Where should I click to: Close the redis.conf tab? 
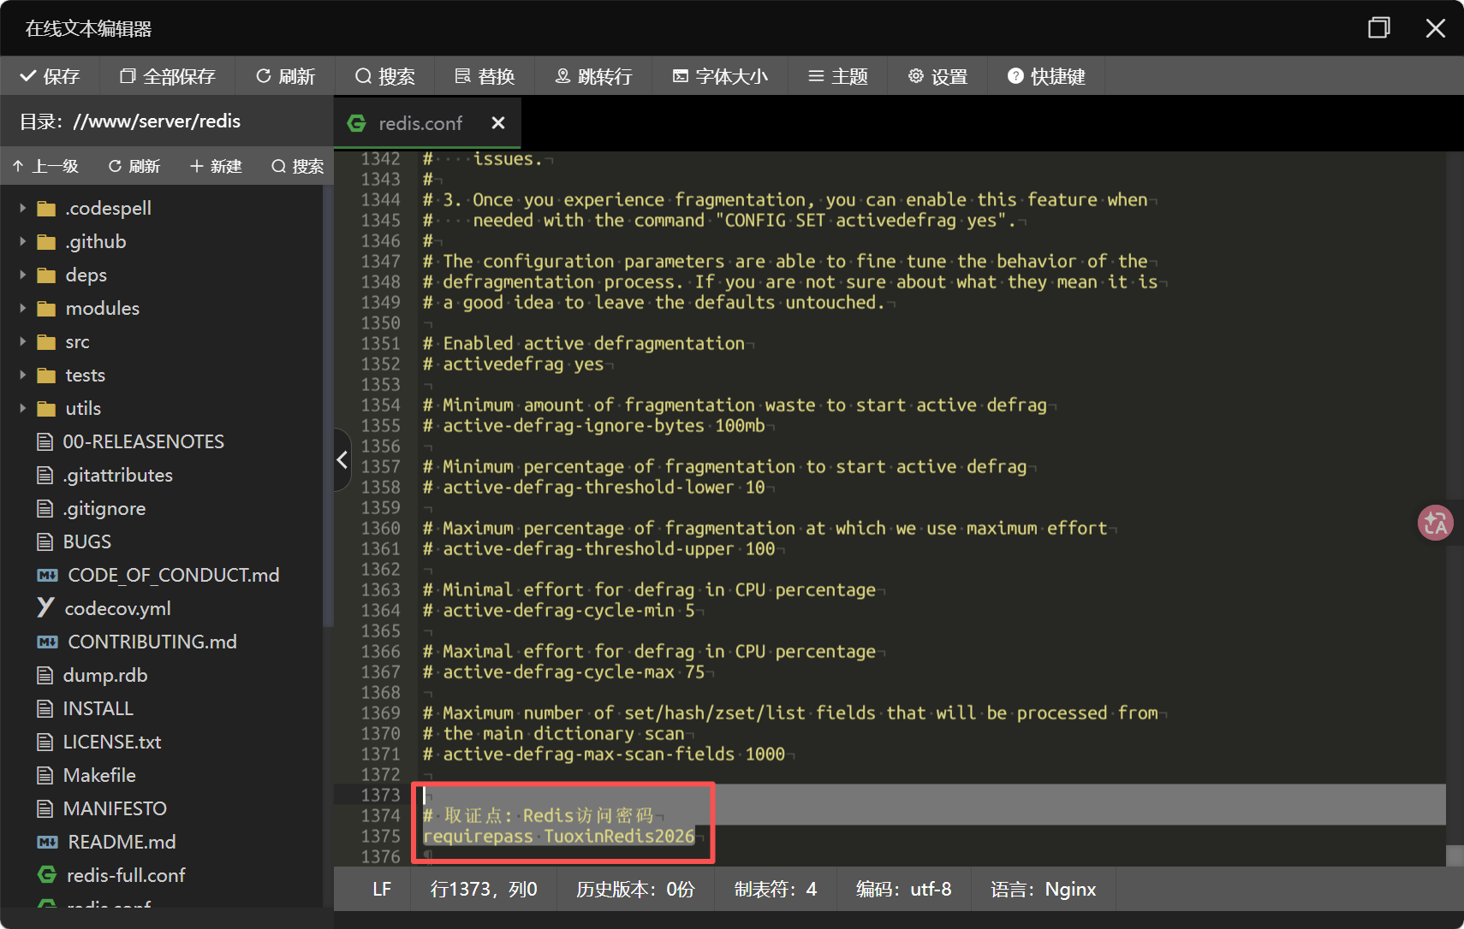(498, 123)
